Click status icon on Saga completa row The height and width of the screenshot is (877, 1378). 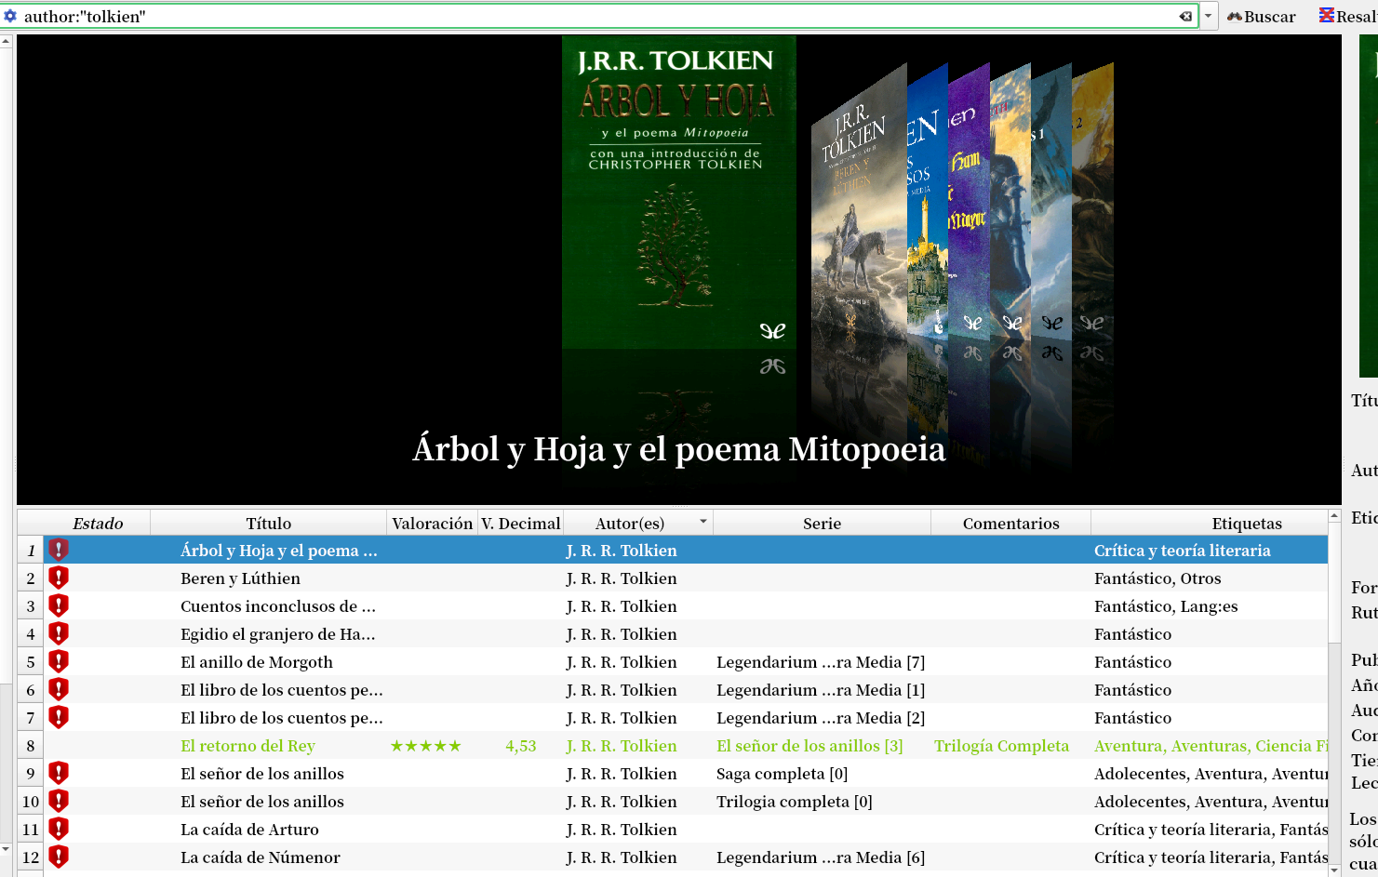59,773
